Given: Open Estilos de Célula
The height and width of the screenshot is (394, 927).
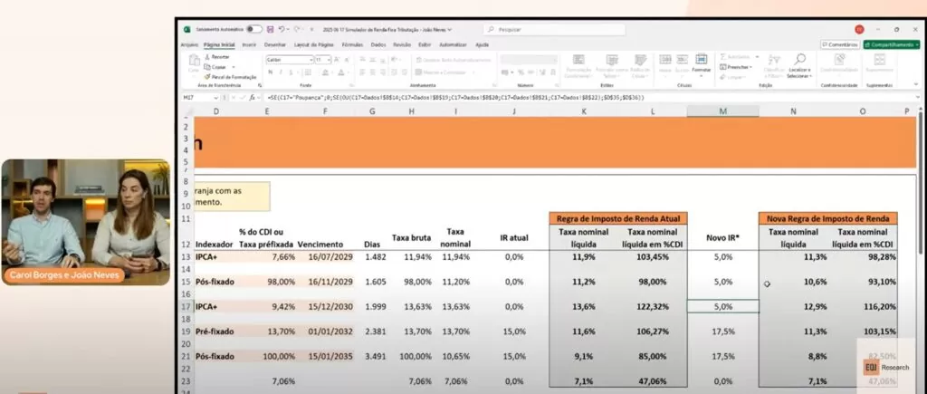Looking at the screenshot, I should pos(640,66).
